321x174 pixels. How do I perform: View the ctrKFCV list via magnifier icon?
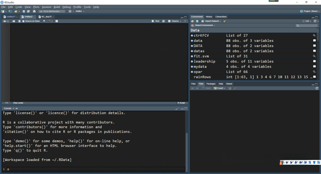pyautogui.click(x=314, y=35)
